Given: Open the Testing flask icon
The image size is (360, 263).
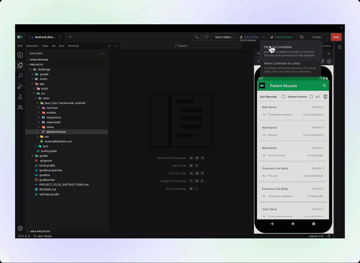Looking at the screenshot, I should pyautogui.click(x=20, y=97).
